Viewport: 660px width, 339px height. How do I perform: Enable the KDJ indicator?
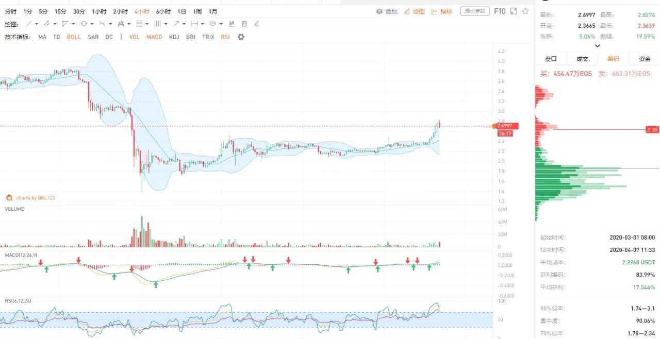174,37
